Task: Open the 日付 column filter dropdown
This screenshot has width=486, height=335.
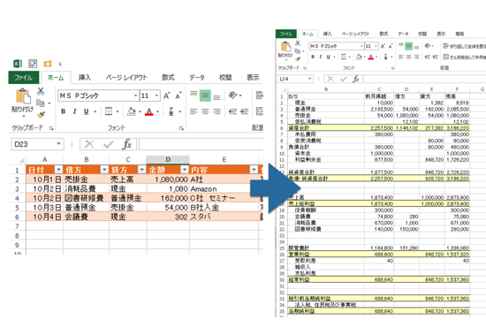Action: 58,170
